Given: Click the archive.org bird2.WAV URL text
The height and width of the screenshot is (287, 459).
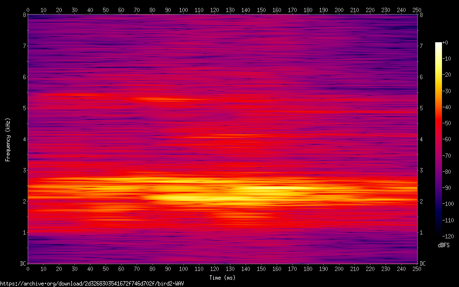Looking at the screenshot, I should [92, 283].
